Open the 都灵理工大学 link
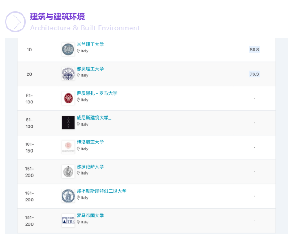Viewport: 294px width, 240px height. (x=90, y=69)
